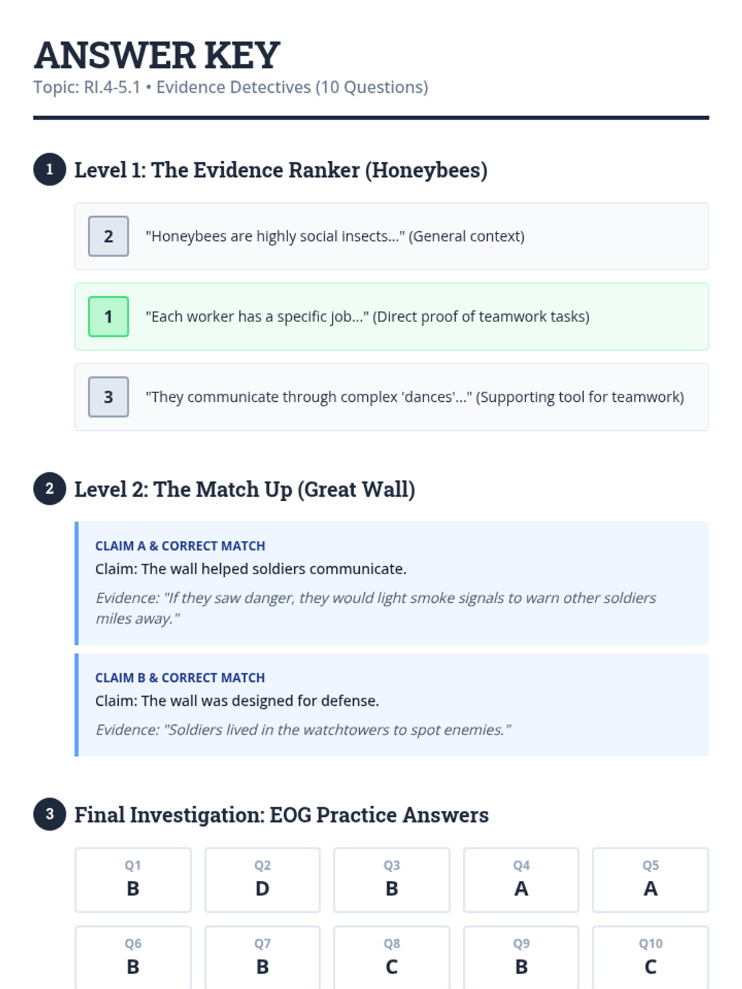
Task: Click the ANSWER KEY title
Action: [x=157, y=55]
